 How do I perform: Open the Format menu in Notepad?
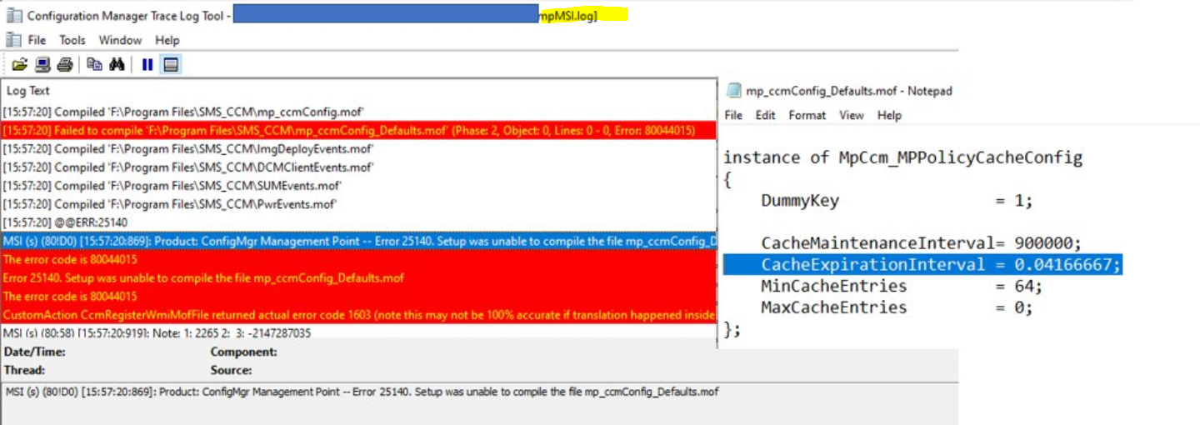pos(807,115)
